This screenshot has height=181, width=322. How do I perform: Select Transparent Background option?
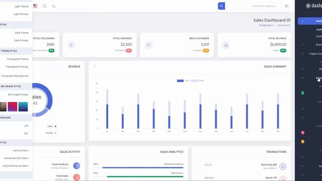[x=15, y=76]
